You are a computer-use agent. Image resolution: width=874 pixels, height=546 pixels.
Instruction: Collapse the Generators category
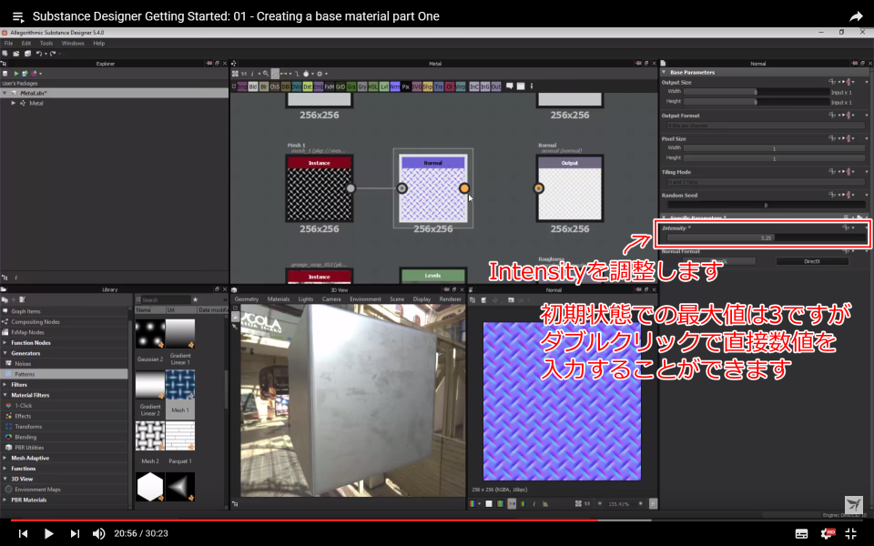pyautogui.click(x=5, y=353)
